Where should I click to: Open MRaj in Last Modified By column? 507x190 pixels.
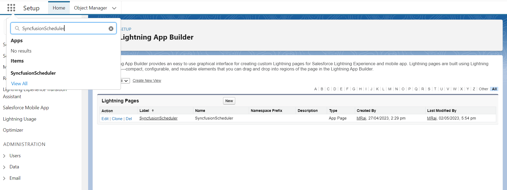tap(432, 118)
